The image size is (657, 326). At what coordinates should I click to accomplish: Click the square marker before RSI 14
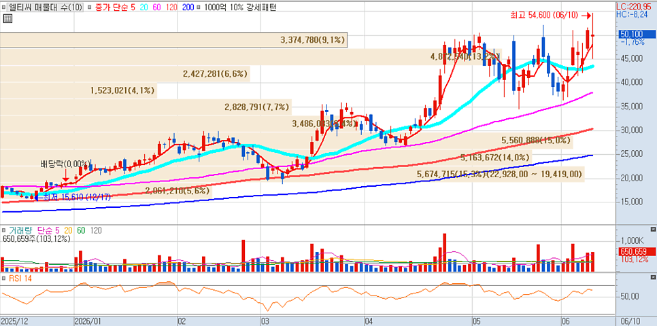[4, 278]
